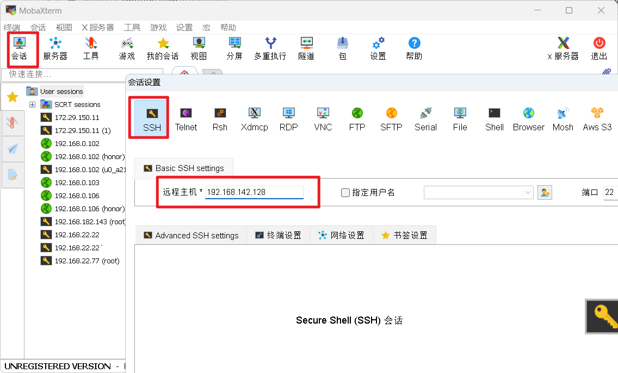Open the 工具 toolbar icon

tap(91, 49)
